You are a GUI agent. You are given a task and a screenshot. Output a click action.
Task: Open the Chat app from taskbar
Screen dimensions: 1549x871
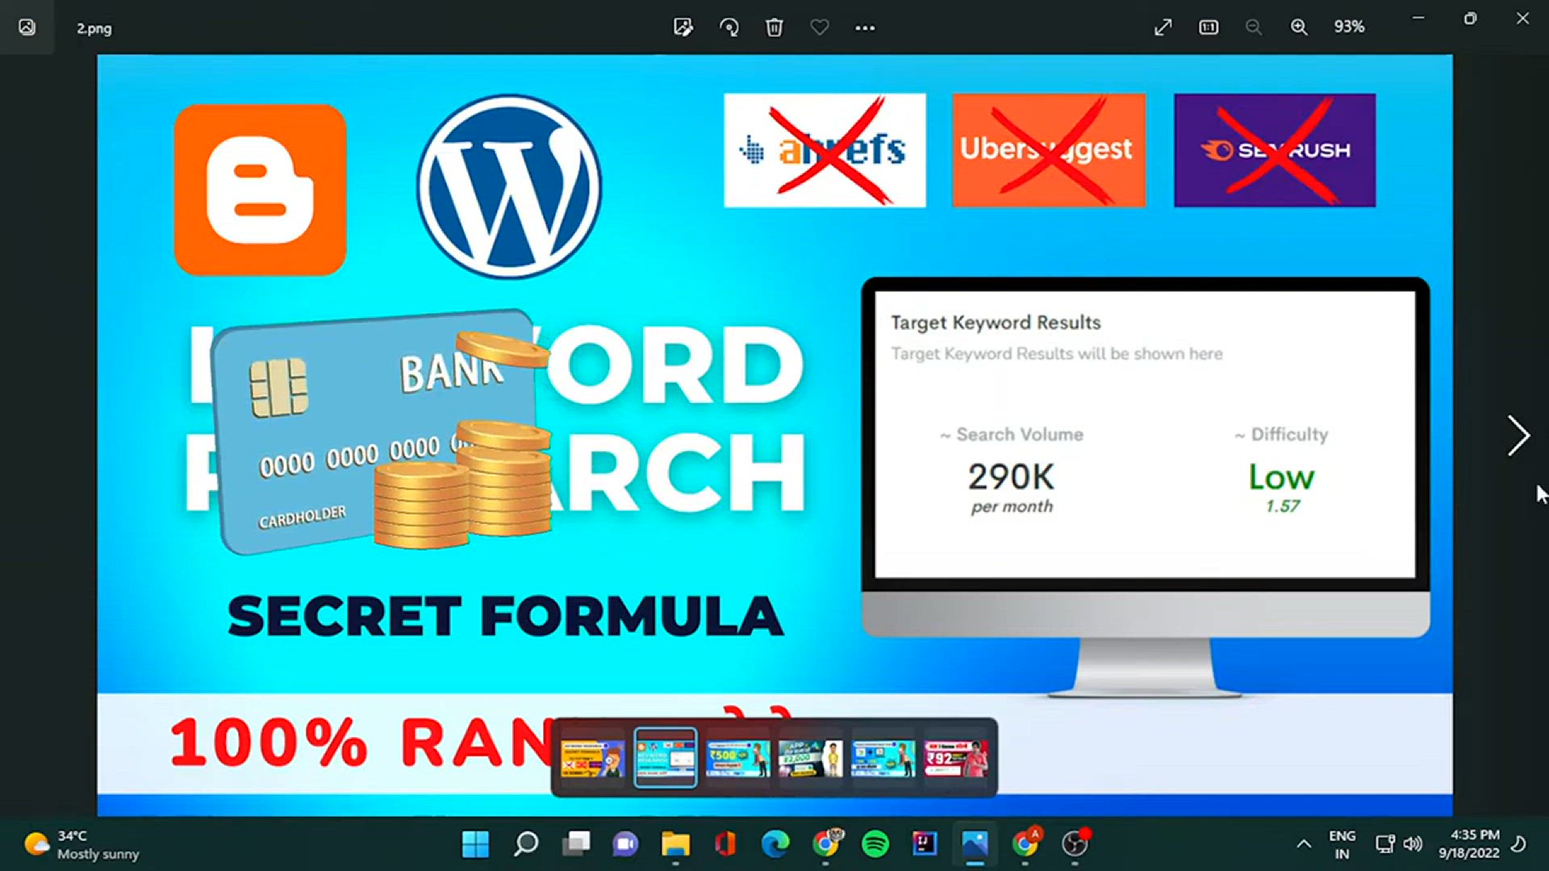[x=625, y=844]
